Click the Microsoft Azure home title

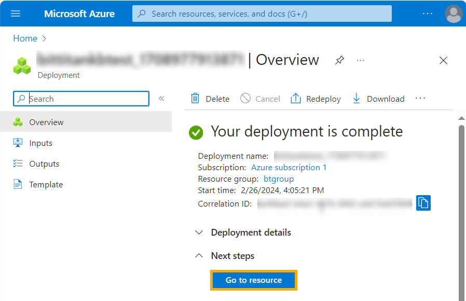coord(79,13)
